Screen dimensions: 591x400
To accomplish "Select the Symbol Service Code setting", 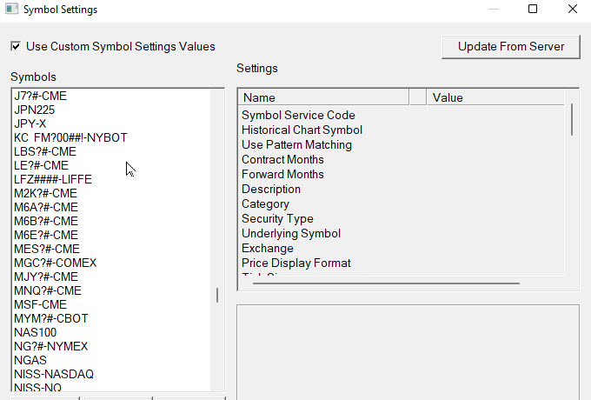I will 298,115.
